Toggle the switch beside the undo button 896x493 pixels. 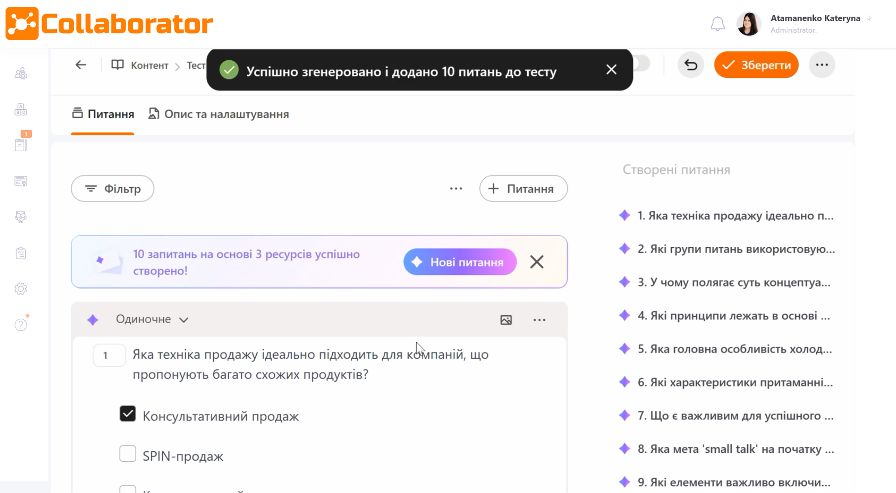point(643,63)
